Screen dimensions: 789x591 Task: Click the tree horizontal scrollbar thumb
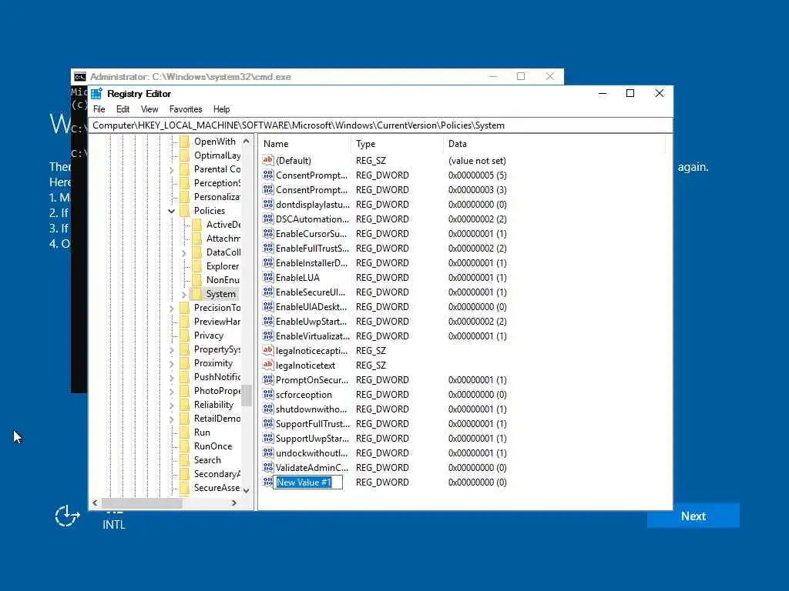(x=142, y=503)
